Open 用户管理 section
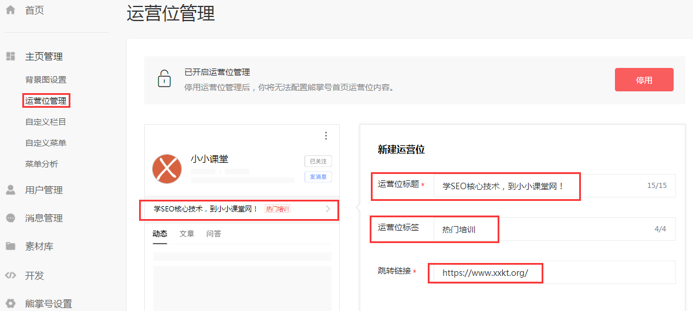Viewport: 693px width, 311px height. pyautogui.click(x=44, y=190)
